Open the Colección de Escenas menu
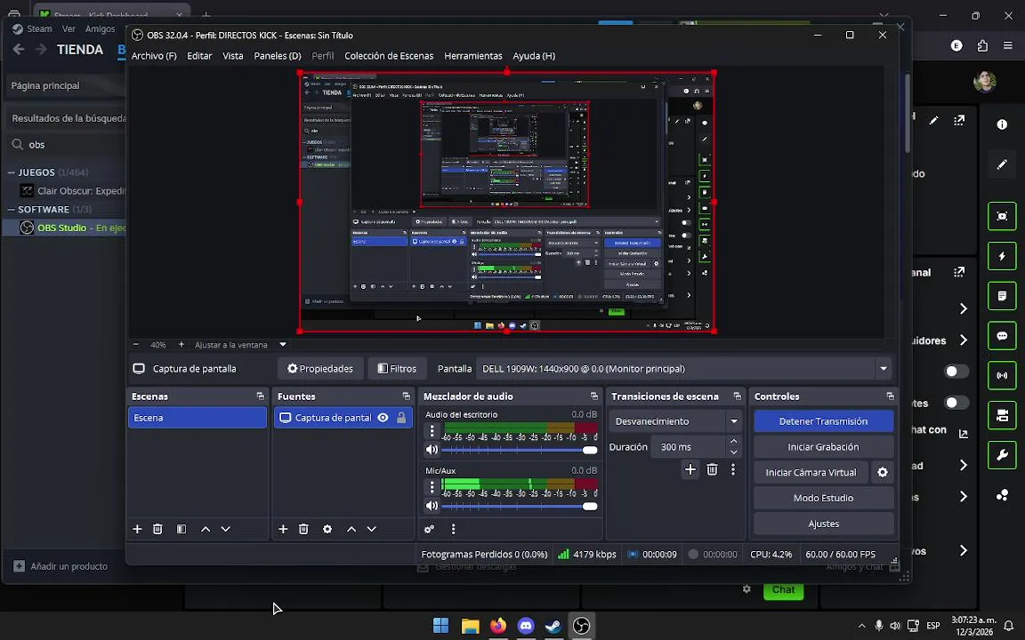Viewport: 1025px width, 640px height. (x=389, y=56)
